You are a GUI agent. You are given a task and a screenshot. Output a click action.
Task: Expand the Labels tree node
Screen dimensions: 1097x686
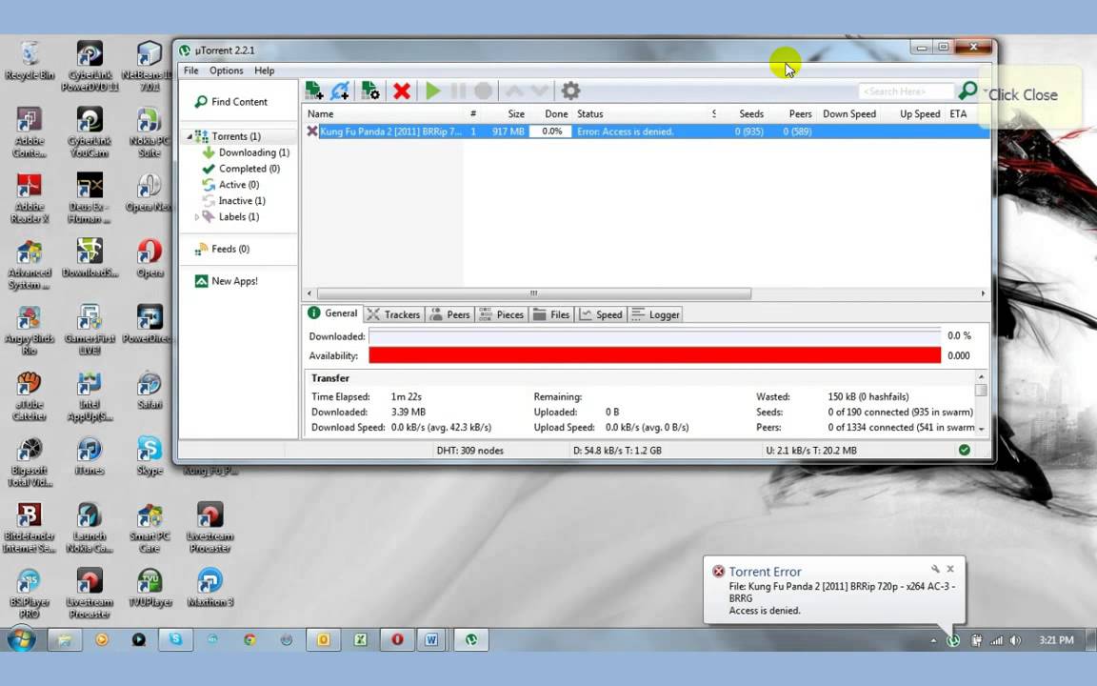pyautogui.click(x=196, y=217)
